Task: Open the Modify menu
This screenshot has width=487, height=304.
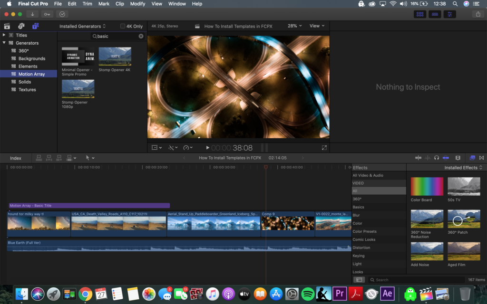Action: [137, 4]
